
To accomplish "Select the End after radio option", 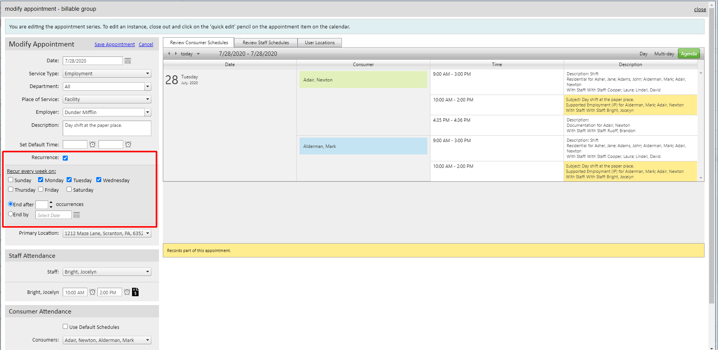I will coord(11,204).
